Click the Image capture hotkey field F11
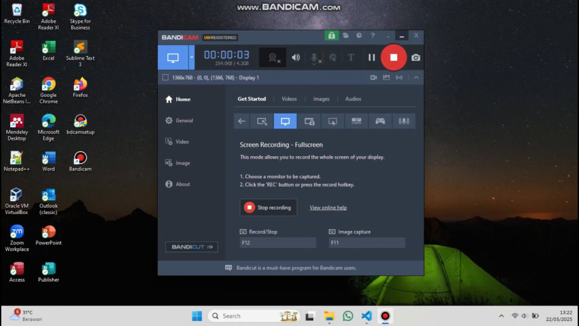This screenshot has height=326, width=579. click(366, 243)
